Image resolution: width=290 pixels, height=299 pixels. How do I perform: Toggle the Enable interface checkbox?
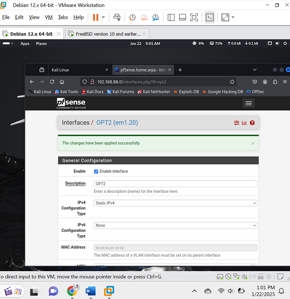pos(96,172)
